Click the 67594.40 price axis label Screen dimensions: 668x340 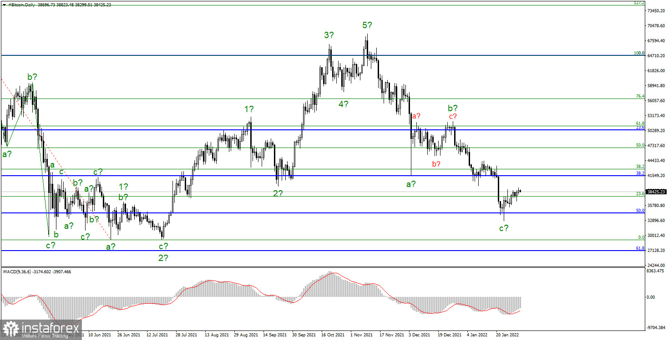point(656,41)
